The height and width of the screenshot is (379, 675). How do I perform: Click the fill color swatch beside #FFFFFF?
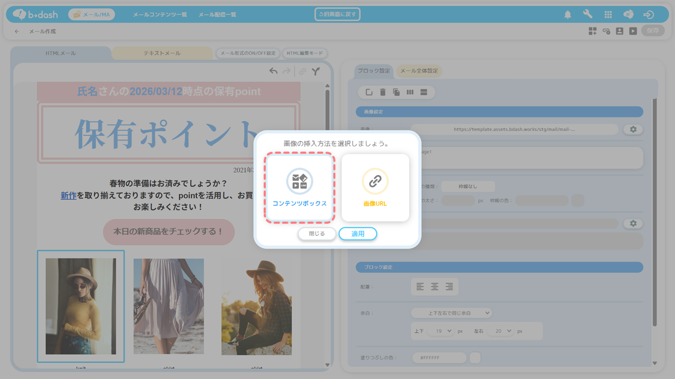pos(475,358)
